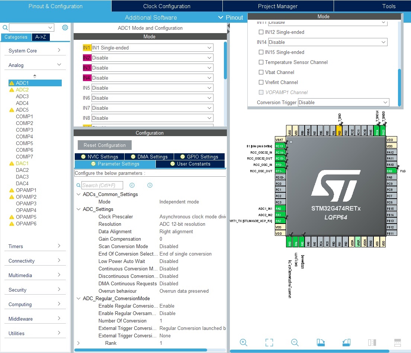Click the pinout view horizontal scrollbar
This screenshot has height=353, width=411.
(309, 351)
